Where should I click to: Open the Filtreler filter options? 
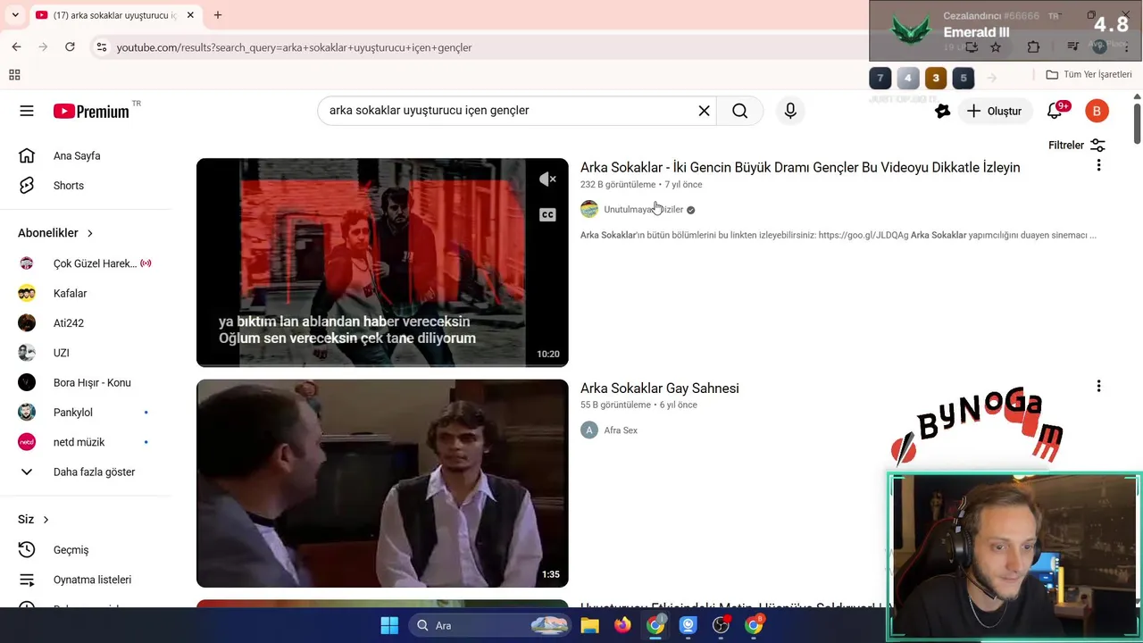click(x=1076, y=145)
